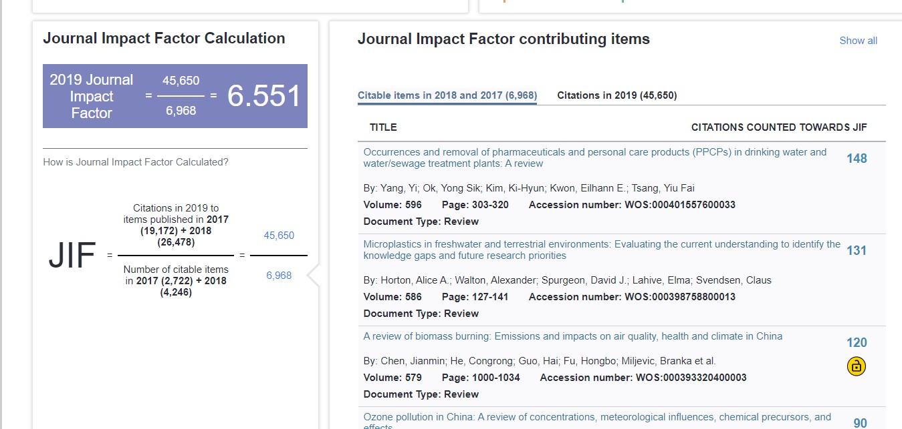Click the yellow open access lock icon

(857, 366)
